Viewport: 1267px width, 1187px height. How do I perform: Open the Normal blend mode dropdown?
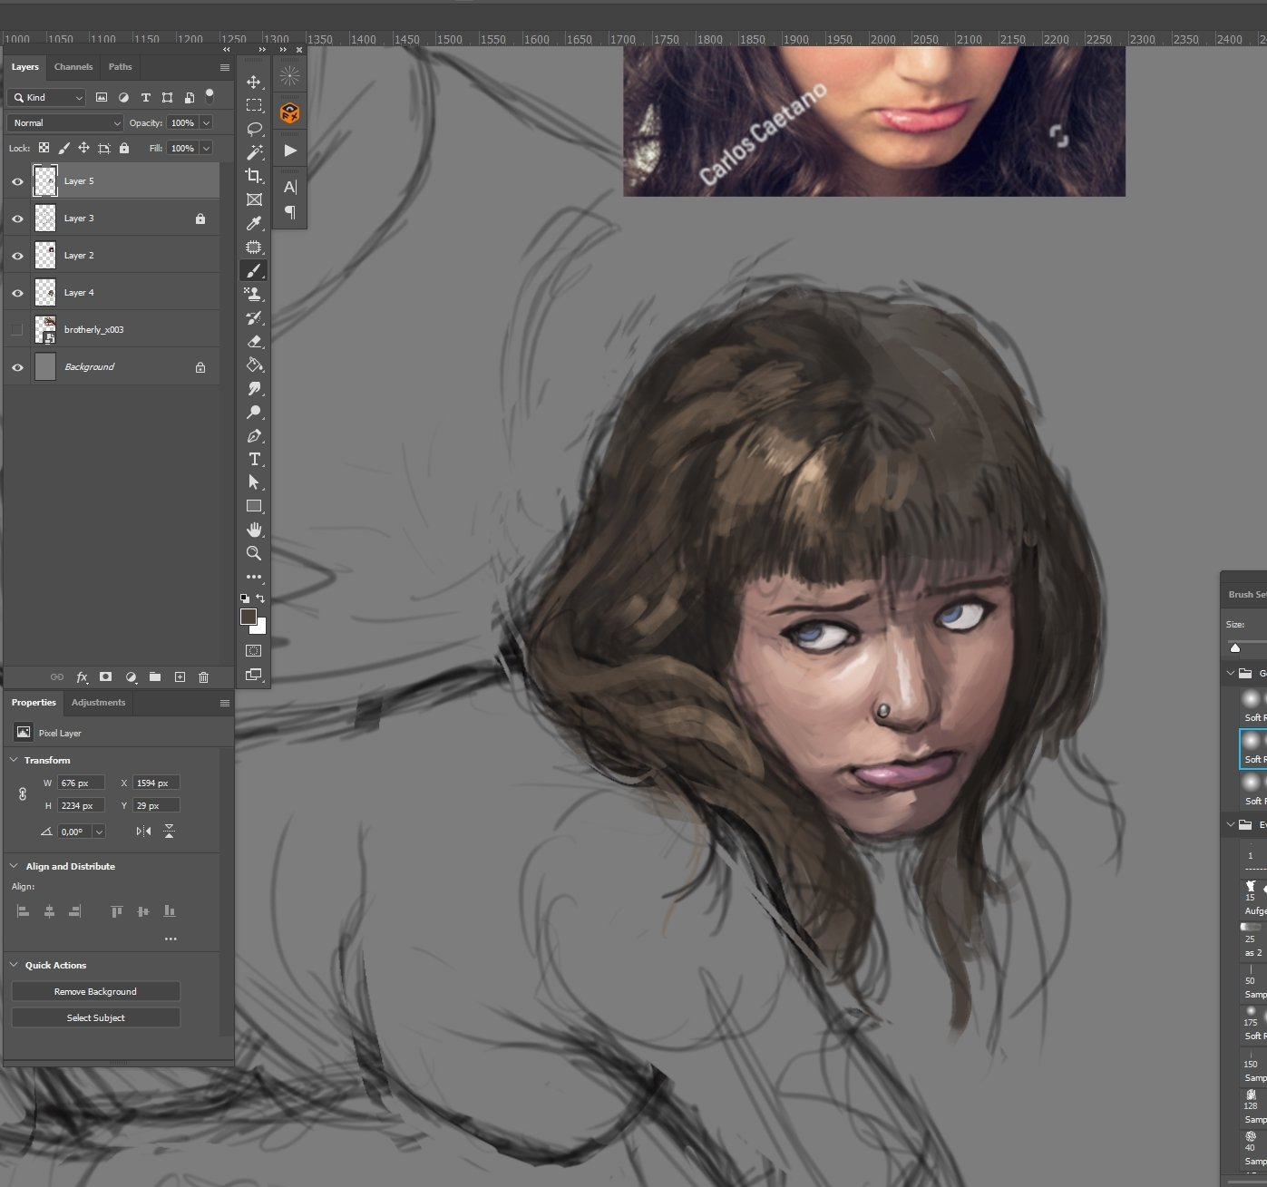point(64,122)
